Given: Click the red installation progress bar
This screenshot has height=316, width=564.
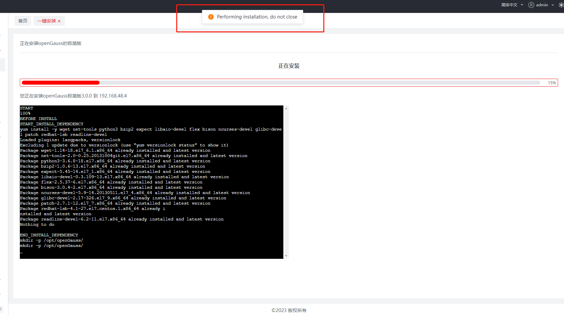Looking at the screenshot, I should [61, 83].
